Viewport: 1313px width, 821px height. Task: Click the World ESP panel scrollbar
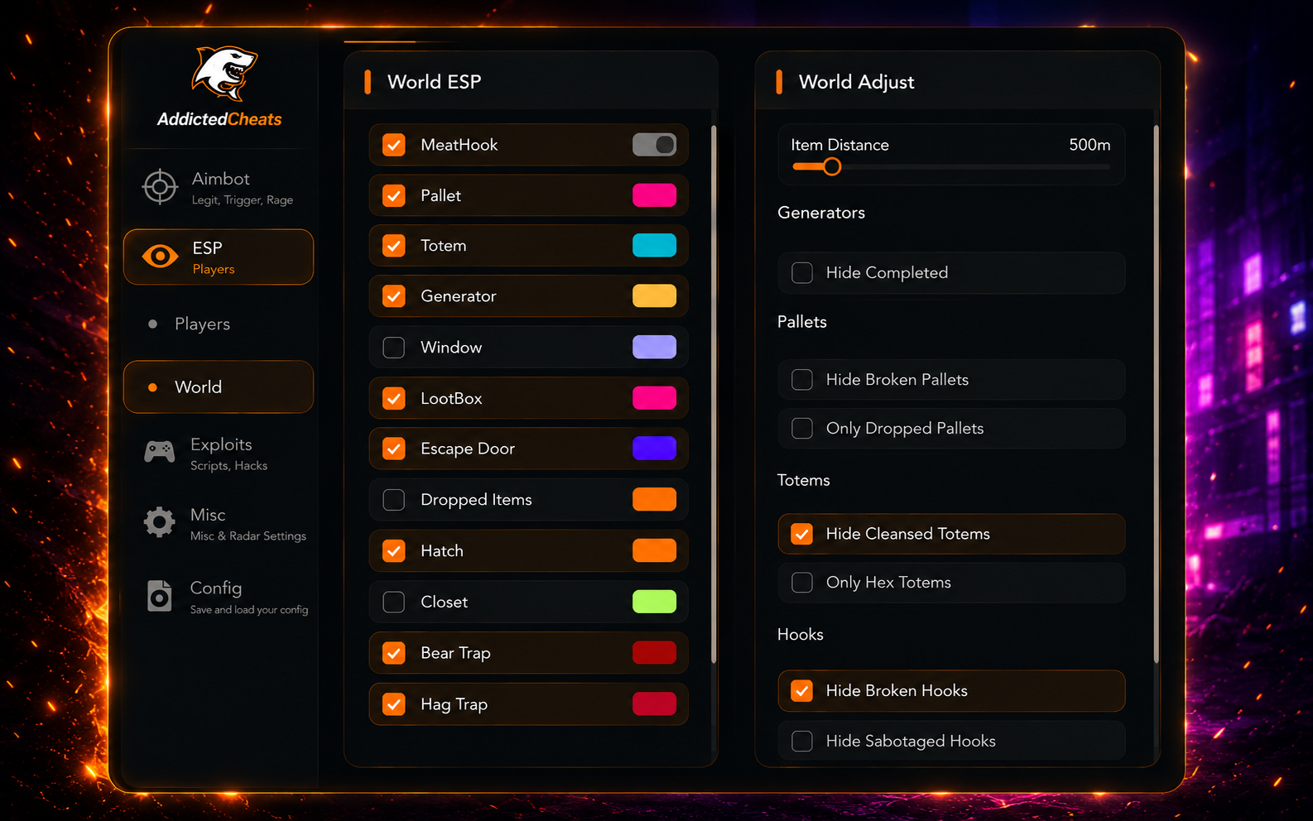coord(714,394)
